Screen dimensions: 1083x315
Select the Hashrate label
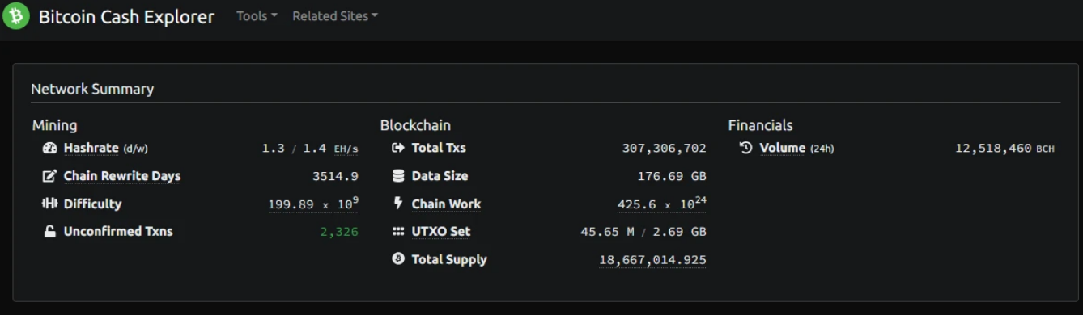[91, 148]
